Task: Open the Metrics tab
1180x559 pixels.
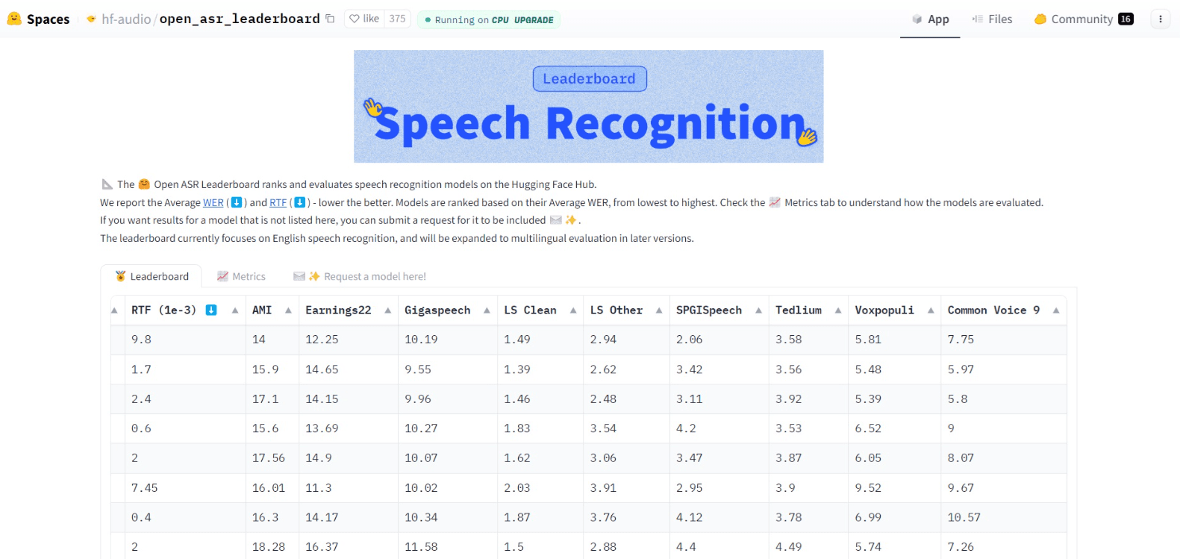Action: tap(241, 276)
